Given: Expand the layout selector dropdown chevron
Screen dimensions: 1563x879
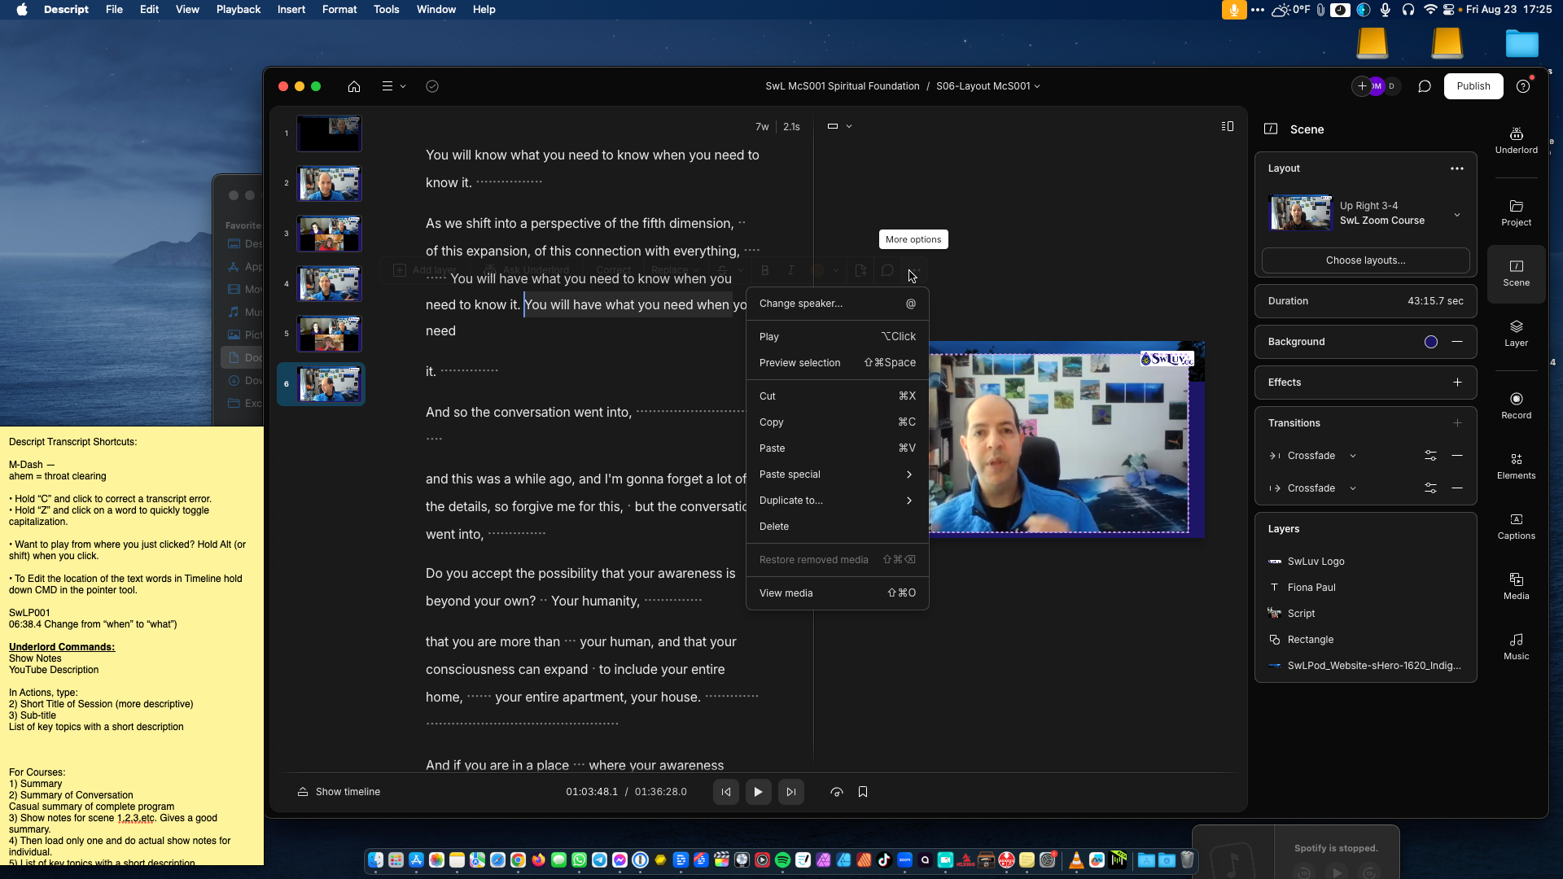Looking at the screenshot, I should tap(1457, 215).
